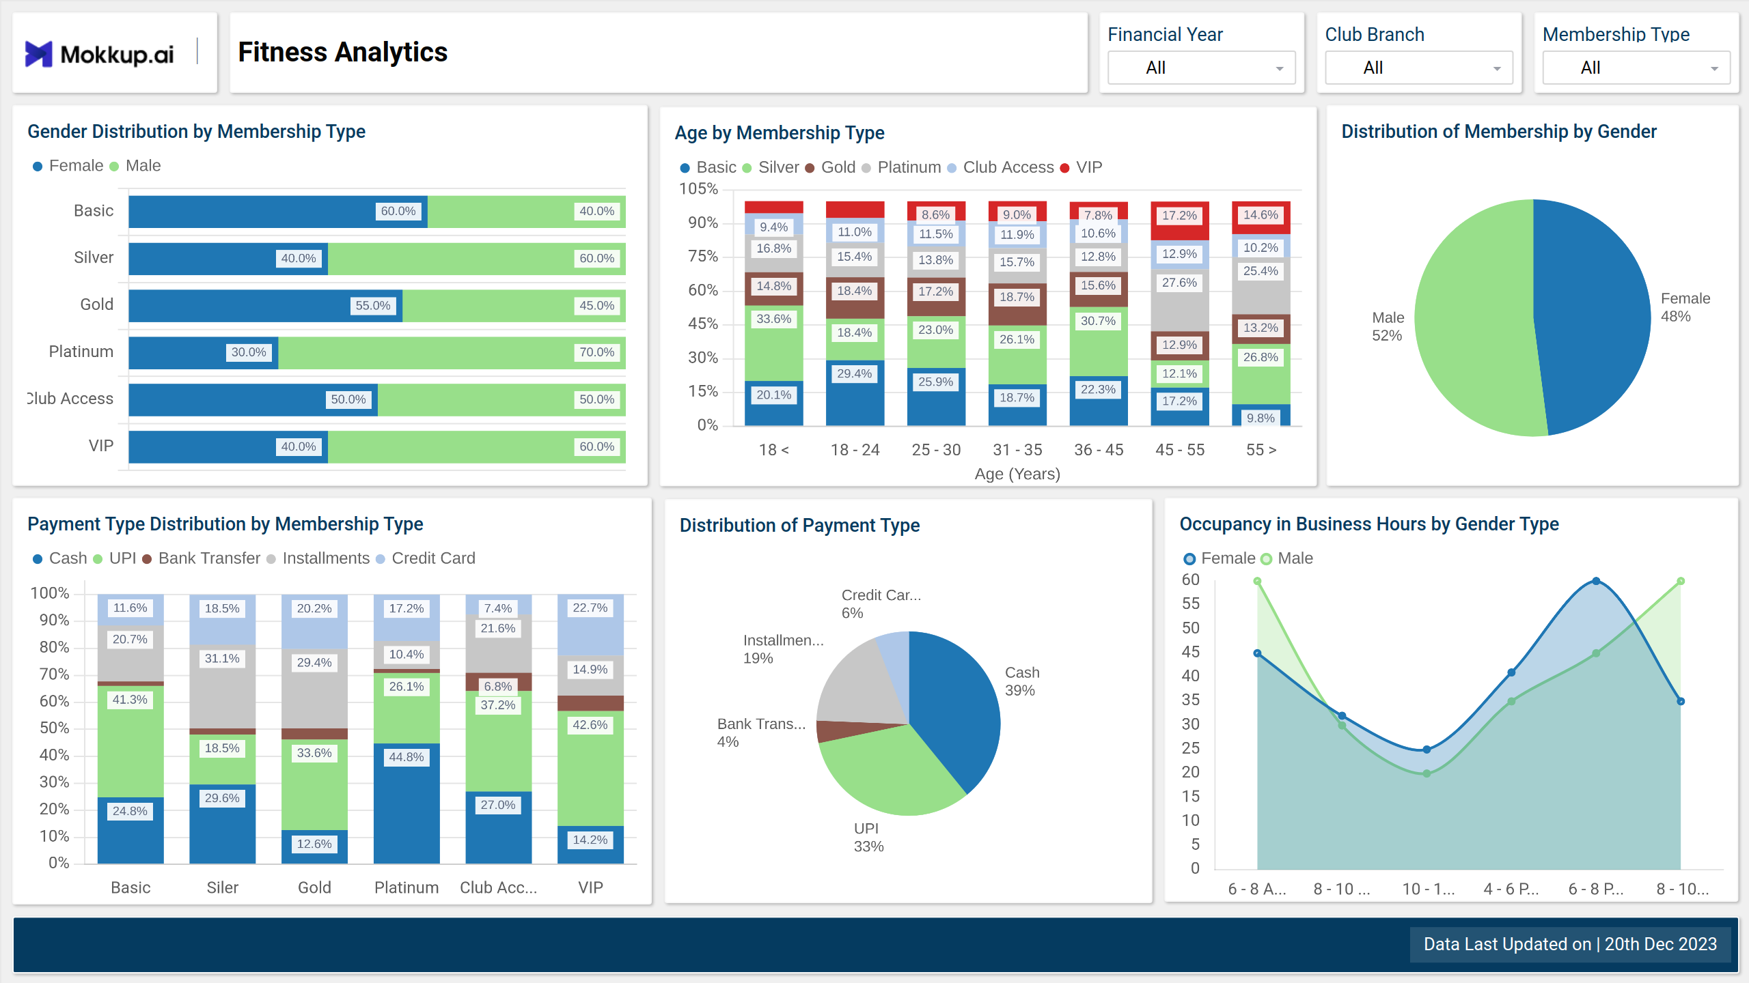Click the 29.6% segment in Siler column
Viewport: 1749px width, 983px height.
pyautogui.click(x=223, y=824)
